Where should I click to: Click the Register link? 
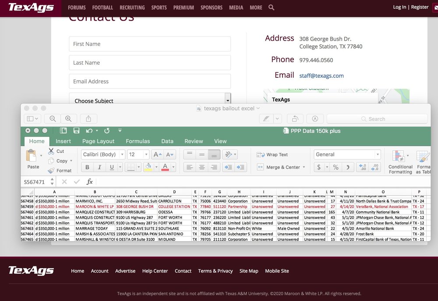(x=420, y=7)
